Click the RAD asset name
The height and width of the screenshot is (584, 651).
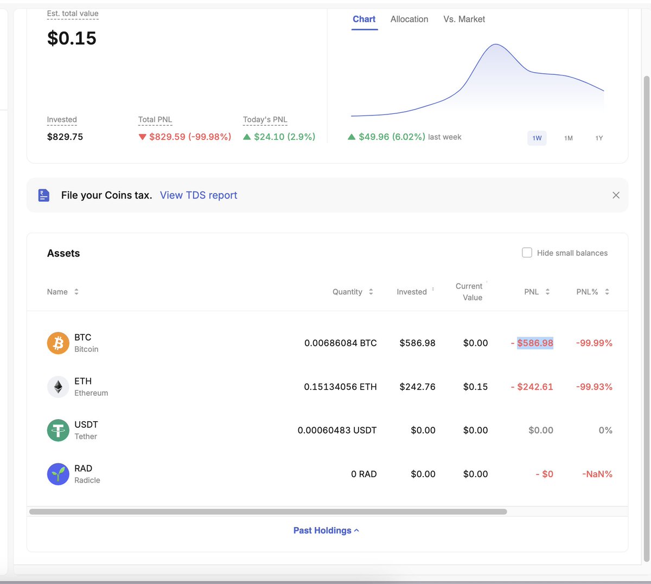pyautogui.click(x=83, y=469)
